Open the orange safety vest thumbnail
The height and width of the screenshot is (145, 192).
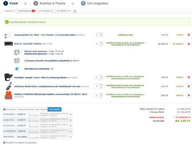click(x=8, y=95)
